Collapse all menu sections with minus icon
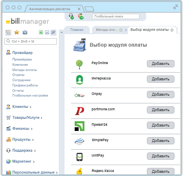183x176 pixels. click(x=47, y=32)
